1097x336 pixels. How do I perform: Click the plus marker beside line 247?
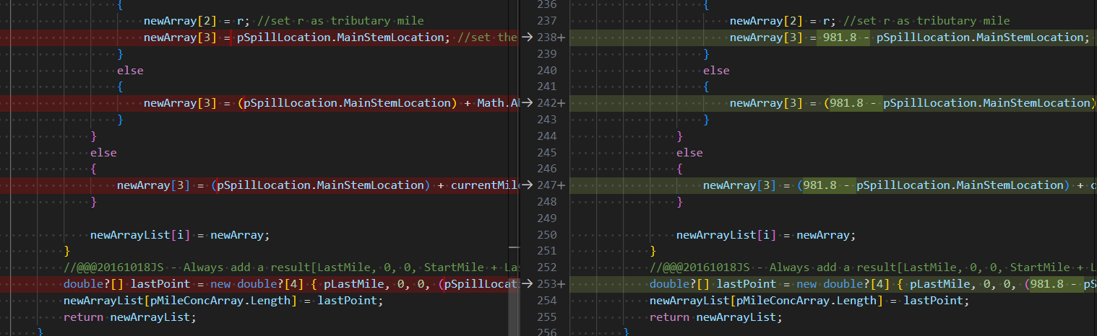(x=560, y=185)
